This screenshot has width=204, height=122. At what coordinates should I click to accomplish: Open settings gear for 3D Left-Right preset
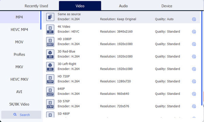click(x=194, y=69)
